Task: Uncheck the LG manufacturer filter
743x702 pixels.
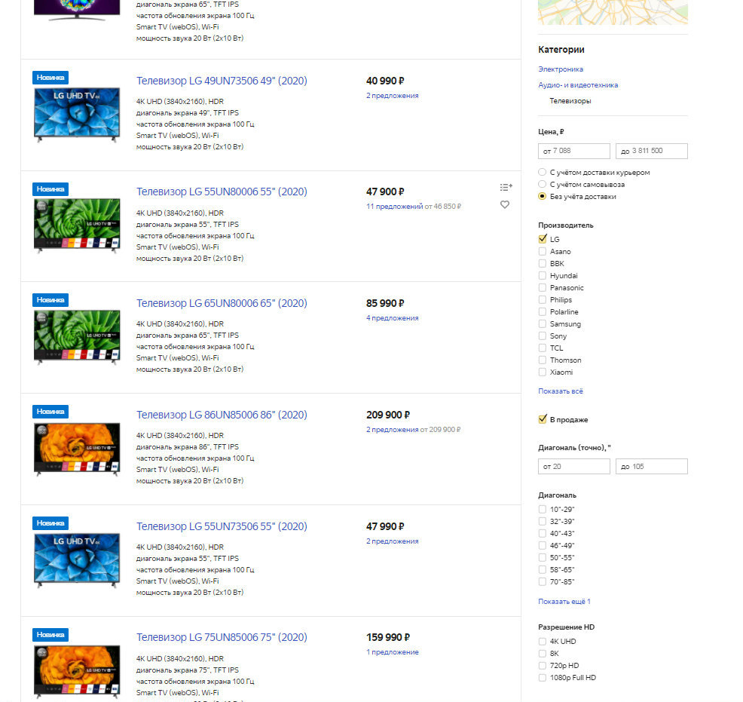Action: pyautogui.click(x=543, y=239)
